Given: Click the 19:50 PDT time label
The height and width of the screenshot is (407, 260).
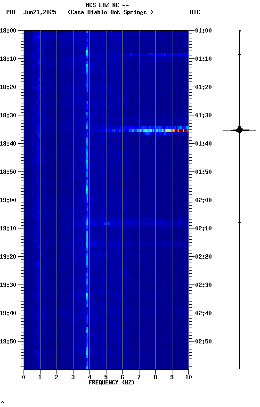Looking at the screenshot, I should pos(8,342).
